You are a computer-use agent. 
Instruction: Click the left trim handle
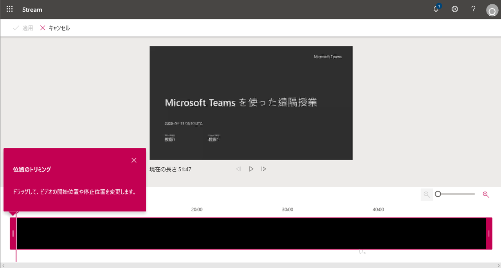(x=13, y=234)
